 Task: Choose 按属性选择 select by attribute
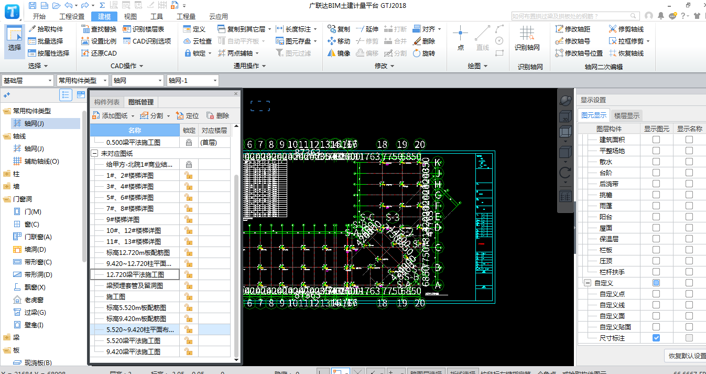pos(49,53)
